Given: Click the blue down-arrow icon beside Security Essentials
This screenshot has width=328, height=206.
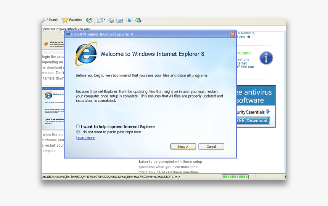Looking at the screenshot, I should pyautogui.click(x=268, y=112).
